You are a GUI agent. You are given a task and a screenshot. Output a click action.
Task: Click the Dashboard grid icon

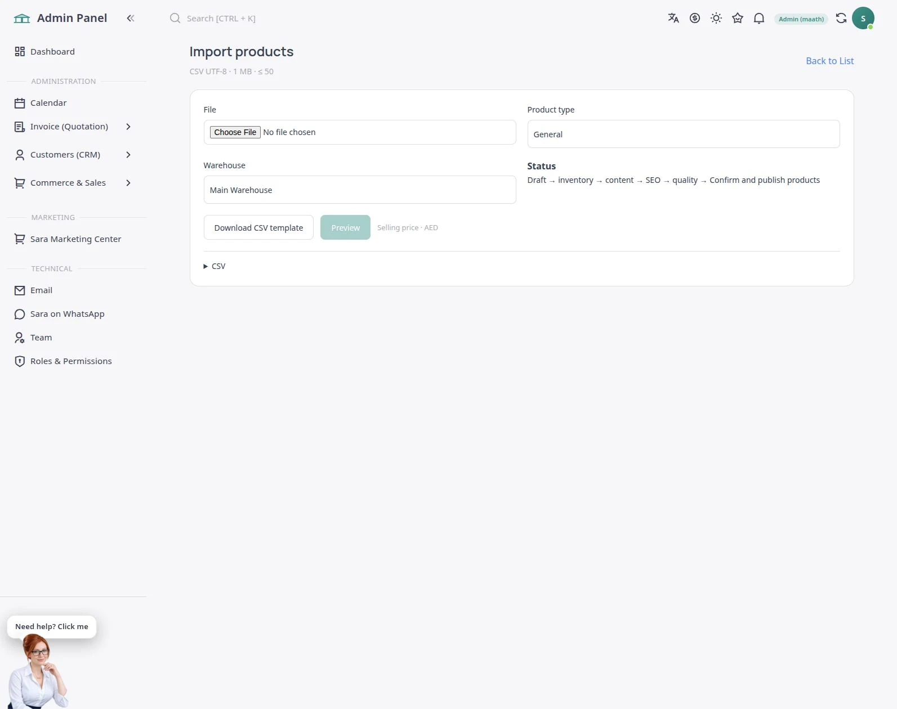click(20, 51)
